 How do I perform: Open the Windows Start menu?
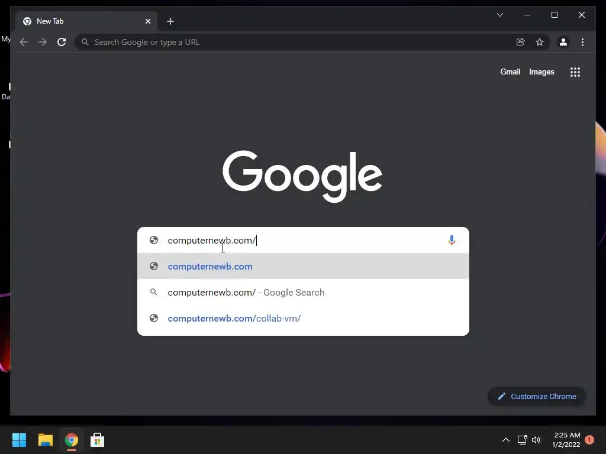(x=19, y=440)
